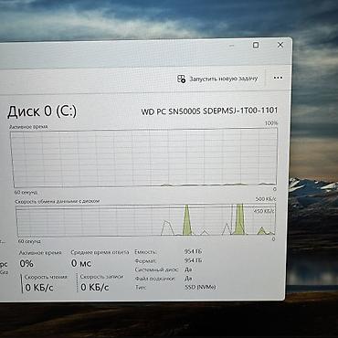Click the 'Емкость:' label
338x338 pixels.
(145, 252)
